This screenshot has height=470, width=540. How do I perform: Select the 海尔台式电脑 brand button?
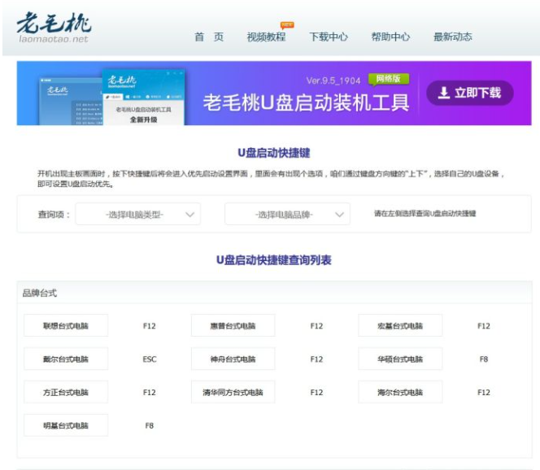point(400,392)
